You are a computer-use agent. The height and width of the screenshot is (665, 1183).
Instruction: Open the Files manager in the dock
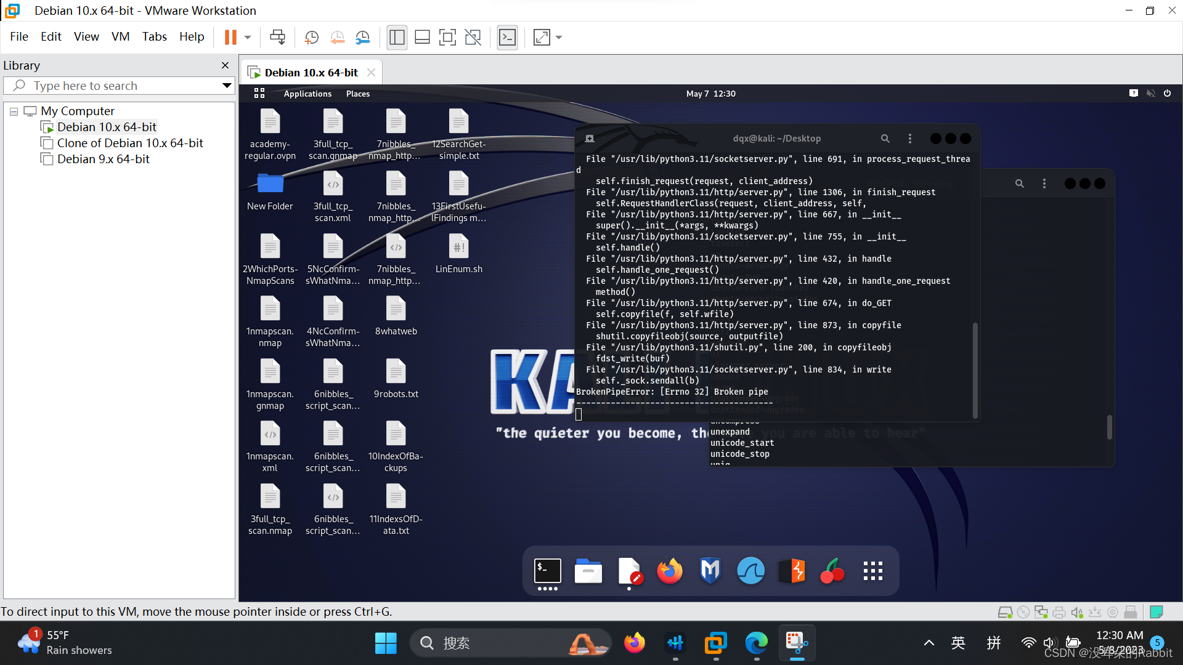tap(588, 571)
